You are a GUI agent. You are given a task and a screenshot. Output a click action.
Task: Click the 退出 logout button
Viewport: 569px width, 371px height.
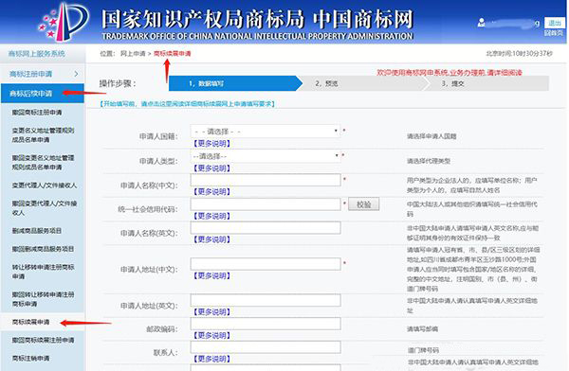(555, 23)
